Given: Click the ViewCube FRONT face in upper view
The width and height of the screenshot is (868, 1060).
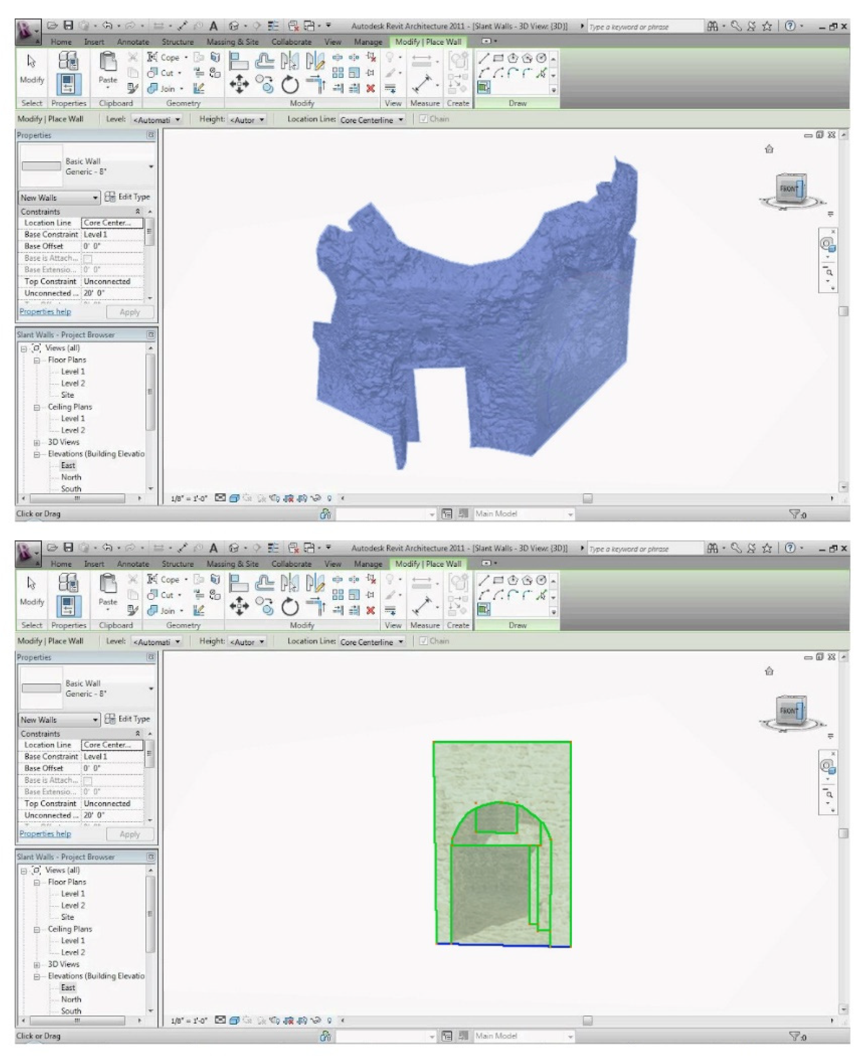Looking at the screenshot, I should pos(788,189).
